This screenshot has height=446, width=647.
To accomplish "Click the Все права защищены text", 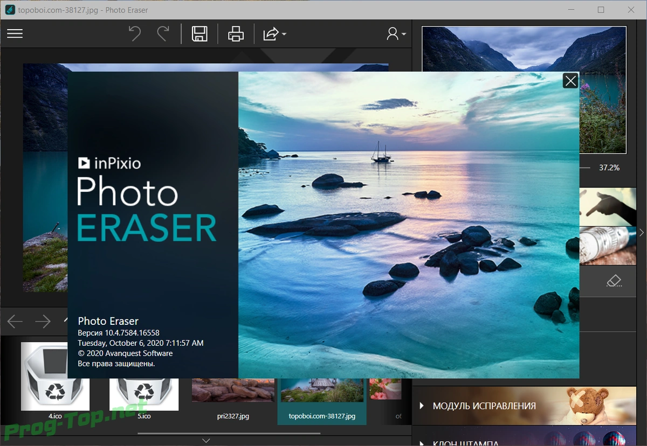I will (116, 364).
